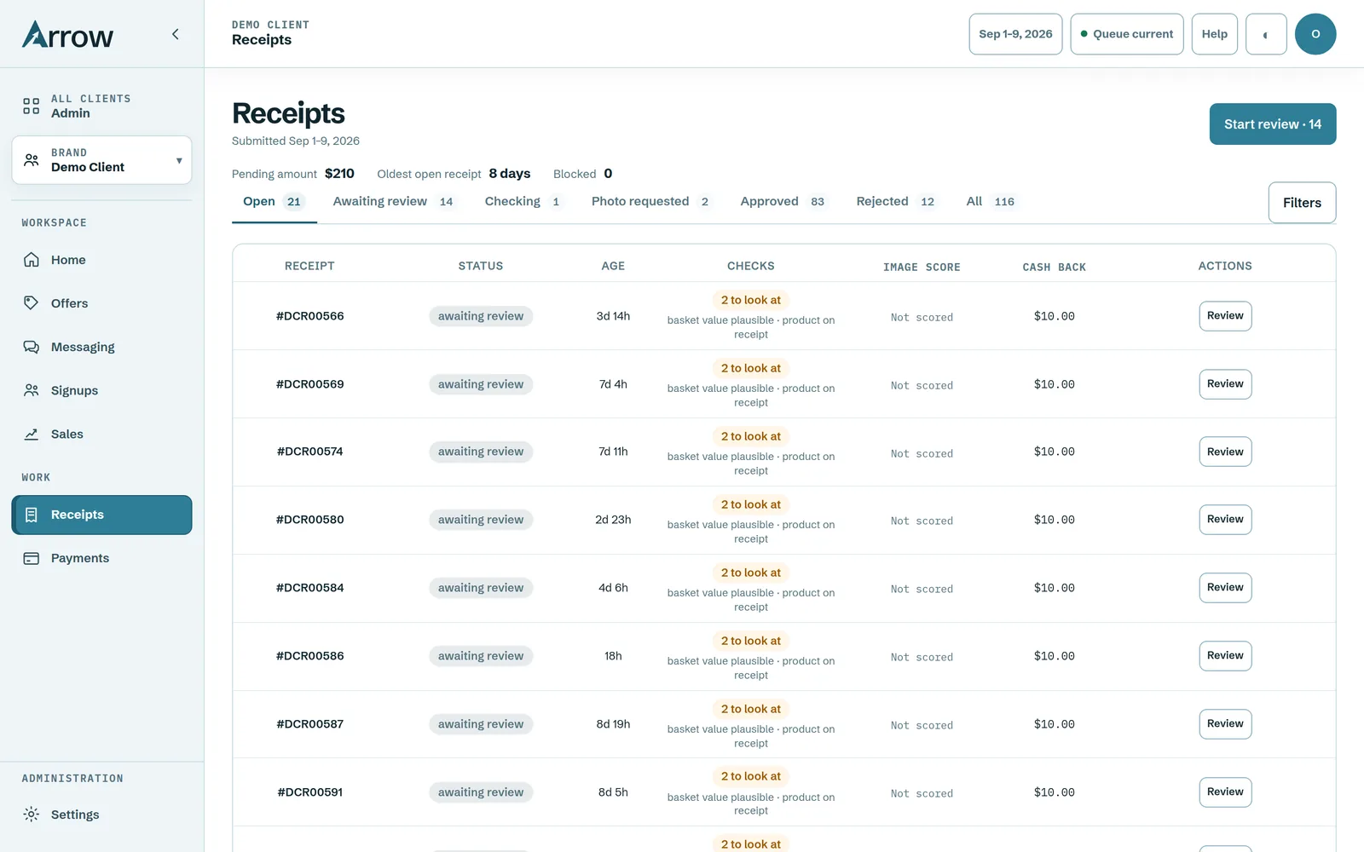Viewport: 1364px width, 852px height.
Task: Switch to Awaiting review tab
Action: pos(394,202)
